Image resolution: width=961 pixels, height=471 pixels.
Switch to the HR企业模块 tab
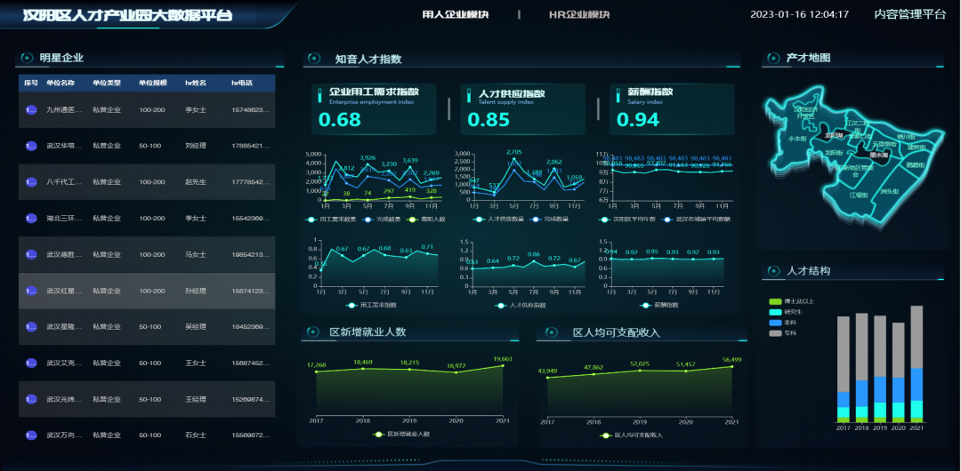[579, 14]
